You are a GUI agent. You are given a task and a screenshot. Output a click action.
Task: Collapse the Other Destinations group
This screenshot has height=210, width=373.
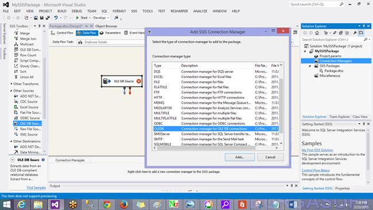tap(11, 141)
